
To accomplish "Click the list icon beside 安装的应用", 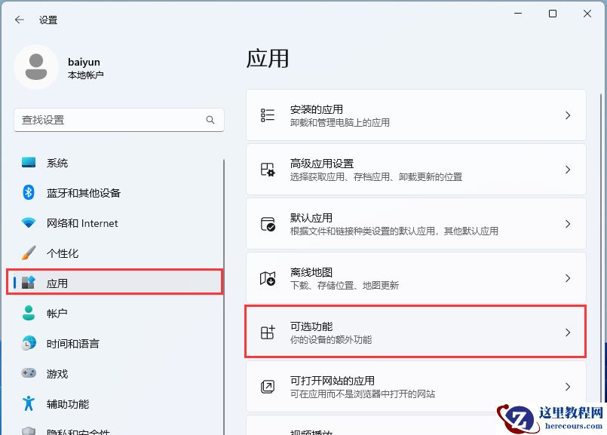I will tap(268, 115).
